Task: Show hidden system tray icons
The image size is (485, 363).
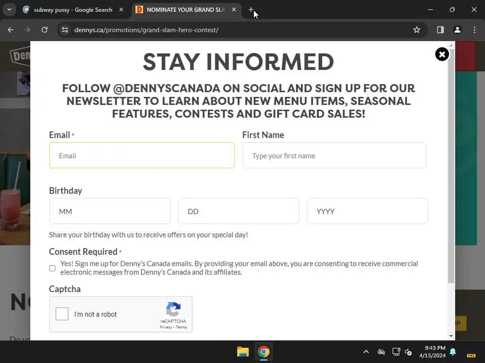Action: (x=366, y=352)
